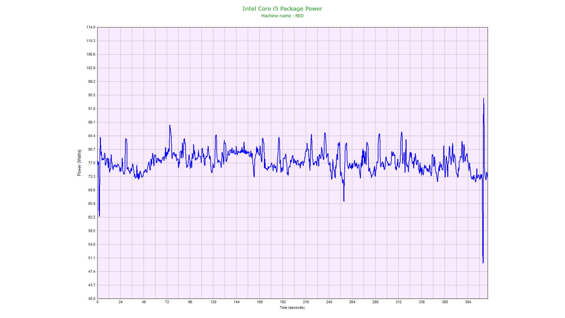This screenshot has width=565, height=318.
Task: Click the 96 tick label on the time axis
Action: 190,302
